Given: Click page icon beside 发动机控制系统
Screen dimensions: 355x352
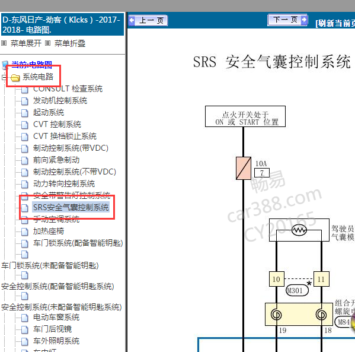Looking at the screenshot, I should (x=25, y=101).
